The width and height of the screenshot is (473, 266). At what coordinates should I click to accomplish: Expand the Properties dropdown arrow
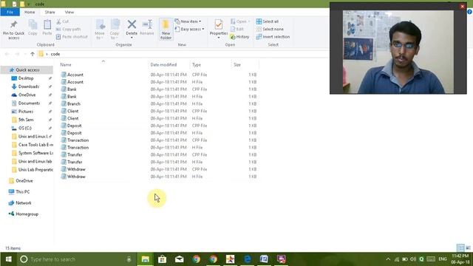pos(219,38)
